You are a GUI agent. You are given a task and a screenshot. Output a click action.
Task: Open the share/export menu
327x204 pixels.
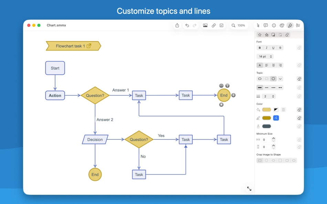point(177,25)
